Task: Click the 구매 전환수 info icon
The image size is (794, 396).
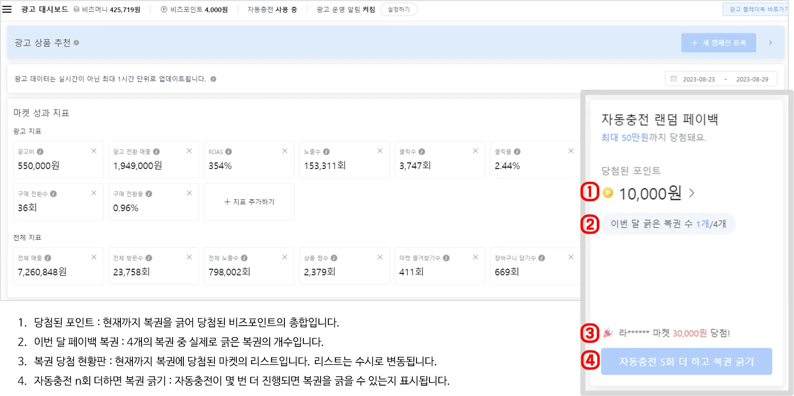Action: click(54, 194)
